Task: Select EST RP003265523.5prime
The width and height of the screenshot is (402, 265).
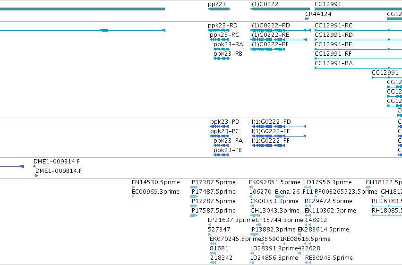Action: click(x=346, y=192)
